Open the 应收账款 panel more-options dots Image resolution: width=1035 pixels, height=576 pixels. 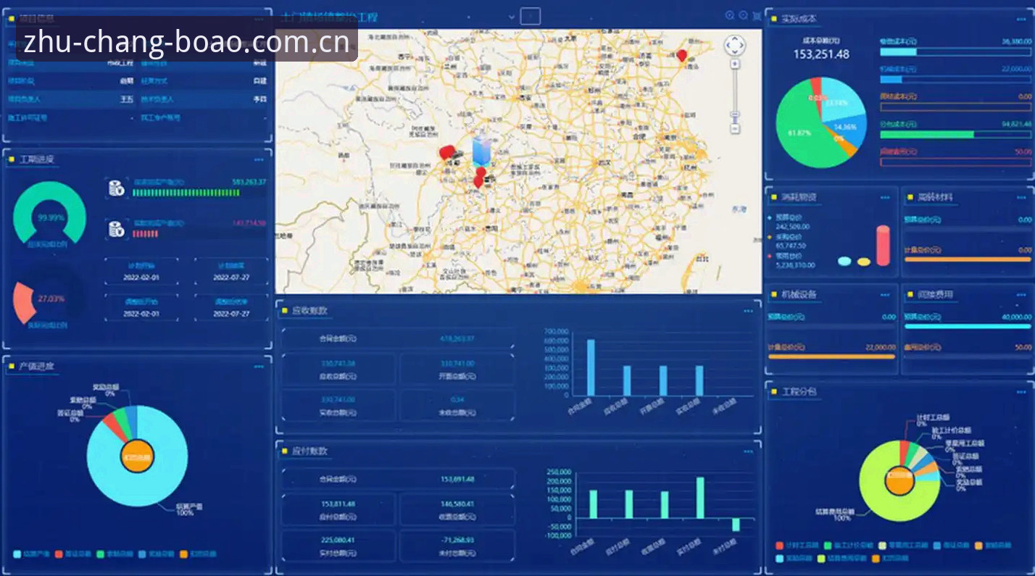(x=748, y=311)
